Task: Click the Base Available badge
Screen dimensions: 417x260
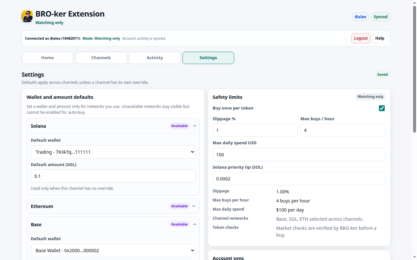Action: click(x=180, y=224)
